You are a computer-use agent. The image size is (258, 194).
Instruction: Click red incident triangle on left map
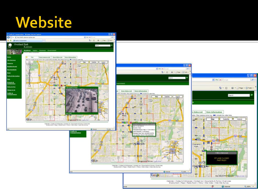pos(61,85)
